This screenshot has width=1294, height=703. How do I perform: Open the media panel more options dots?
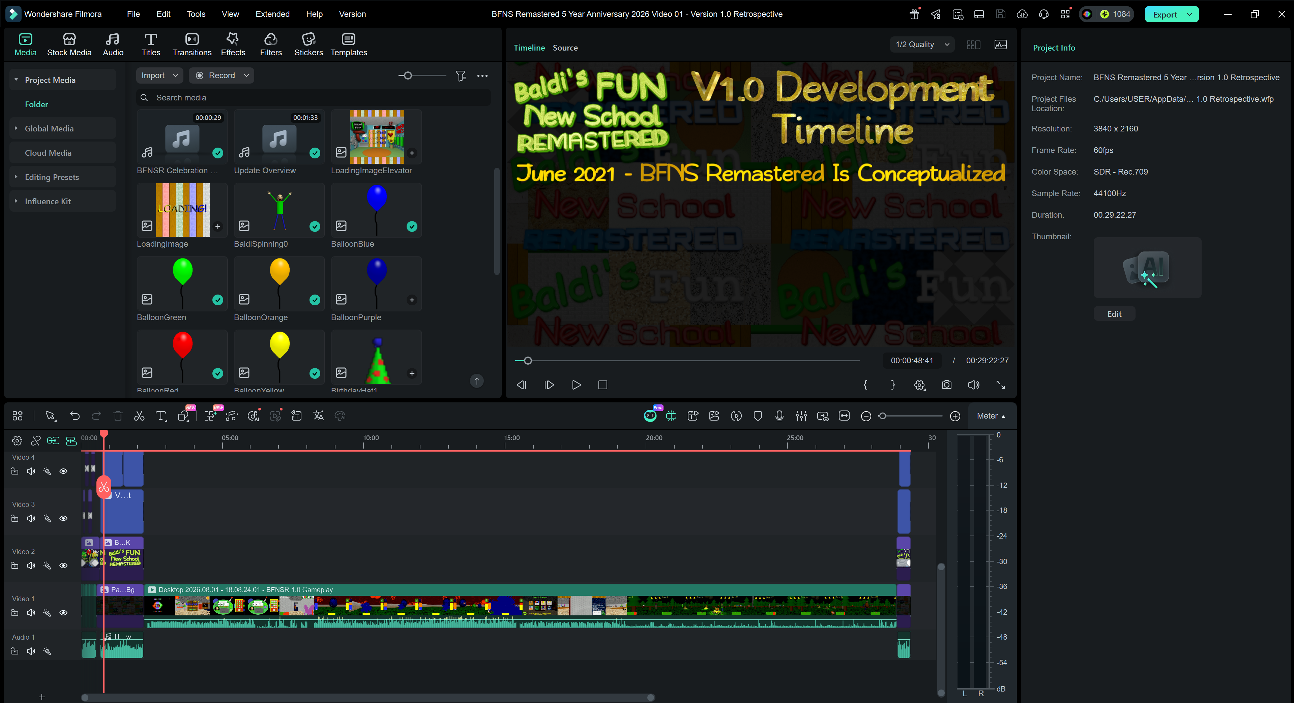point(482,75)
